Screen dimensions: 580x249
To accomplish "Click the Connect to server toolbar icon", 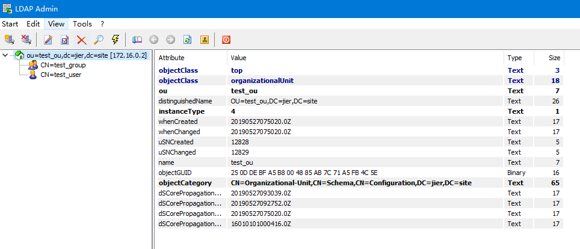I will click(x=9, y=39).
